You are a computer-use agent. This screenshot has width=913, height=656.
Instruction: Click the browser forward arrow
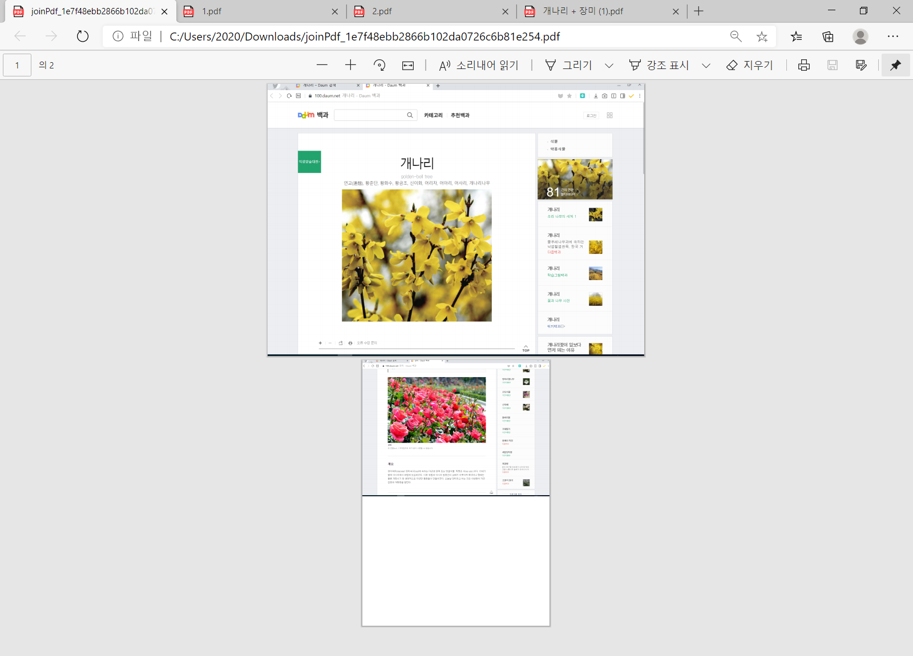(51, 37)
